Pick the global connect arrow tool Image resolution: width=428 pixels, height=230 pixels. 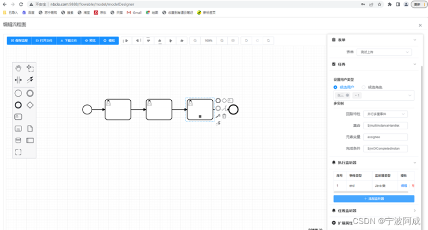[30, 80]
